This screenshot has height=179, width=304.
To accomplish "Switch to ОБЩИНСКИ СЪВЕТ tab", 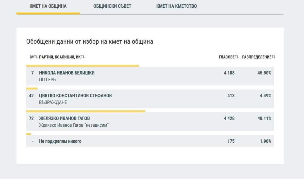I will [x=112, y=6].
